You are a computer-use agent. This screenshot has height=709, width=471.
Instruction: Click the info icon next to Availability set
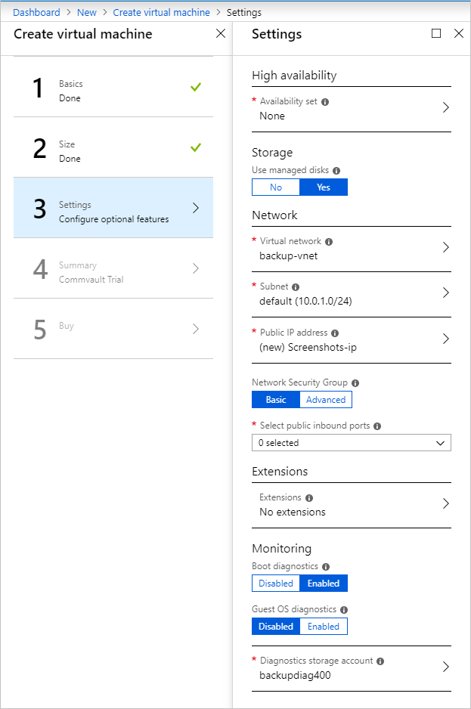coord(325,101)
